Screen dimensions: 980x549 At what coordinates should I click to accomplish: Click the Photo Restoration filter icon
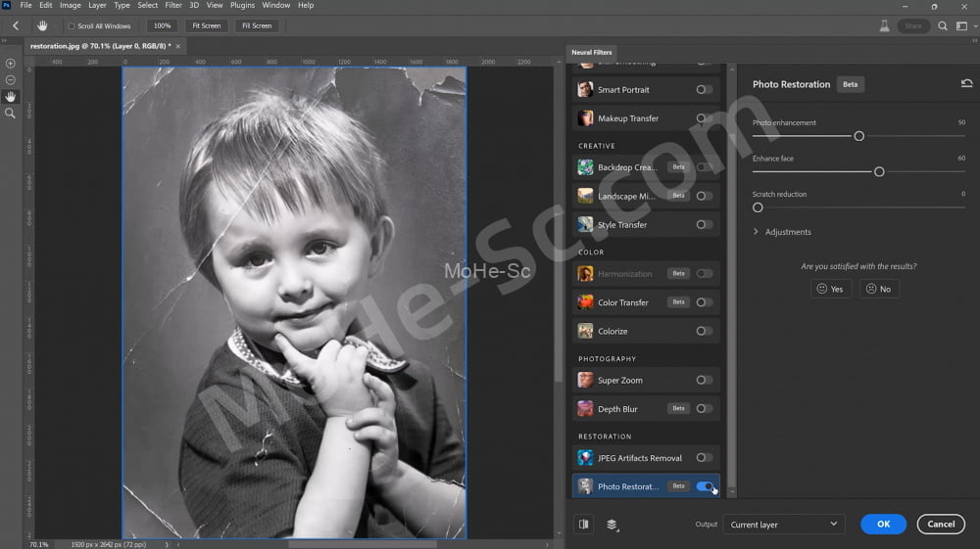[585, 486]
